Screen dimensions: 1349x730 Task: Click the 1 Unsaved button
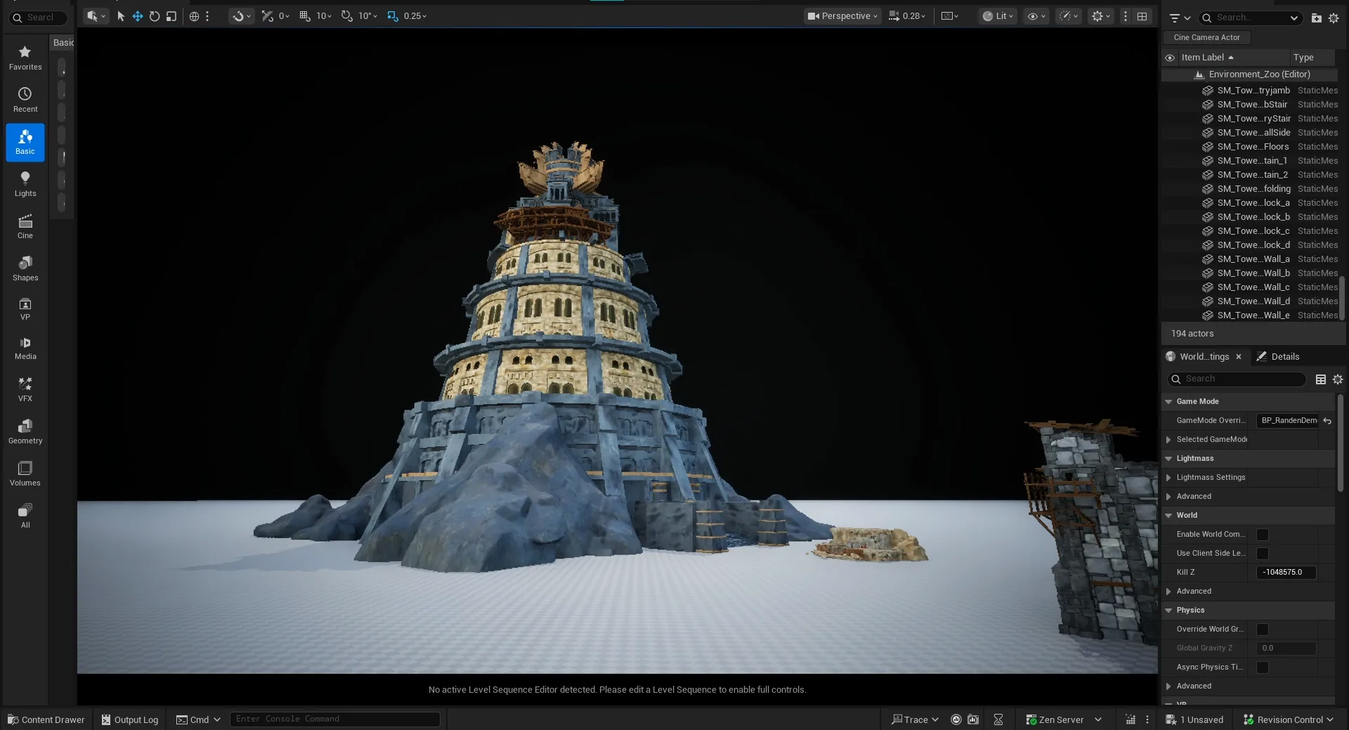1194,719
